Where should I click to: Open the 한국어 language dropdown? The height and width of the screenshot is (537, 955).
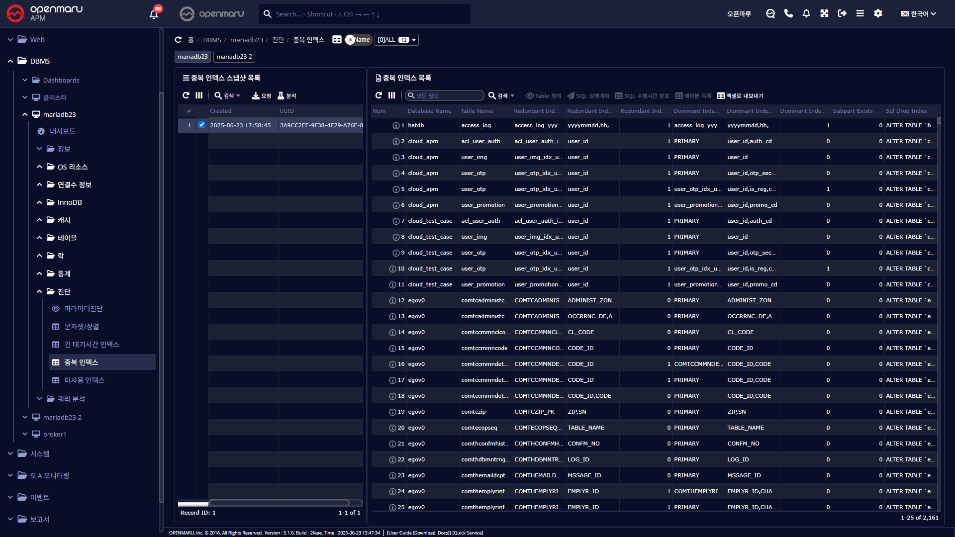pyautogui.click(x=919, y=14)
